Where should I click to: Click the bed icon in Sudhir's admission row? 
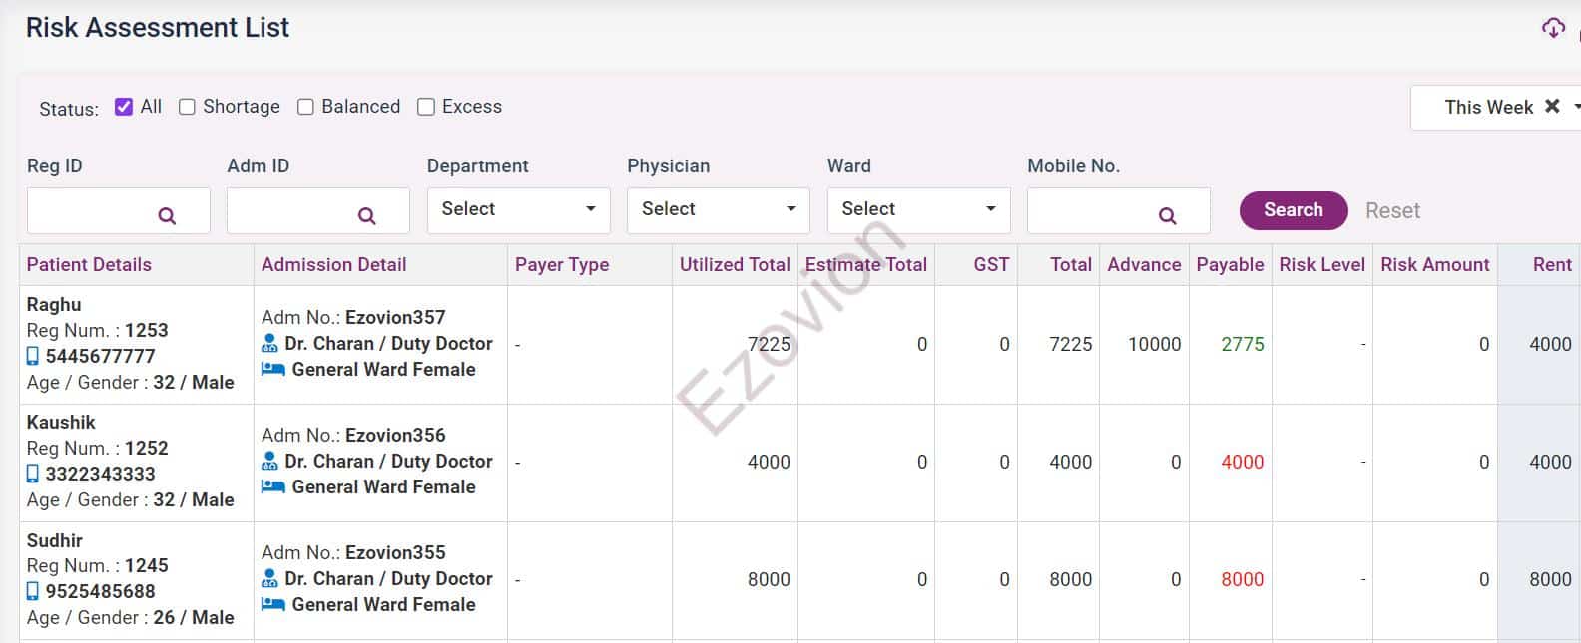(x=272, y=604)
